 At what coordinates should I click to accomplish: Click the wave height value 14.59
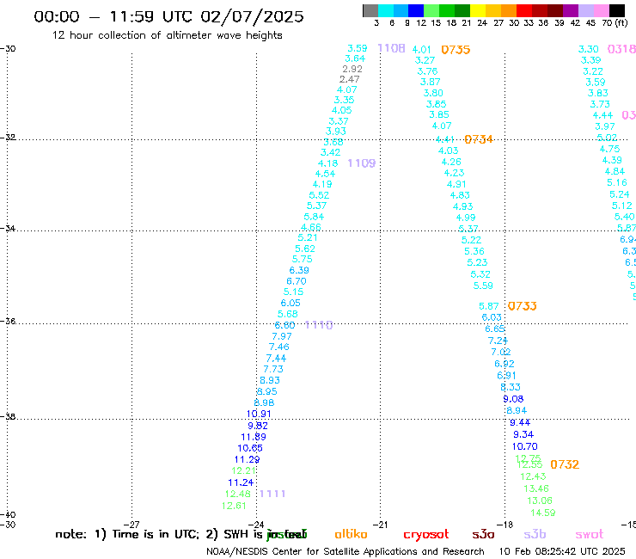click(543, 513)
